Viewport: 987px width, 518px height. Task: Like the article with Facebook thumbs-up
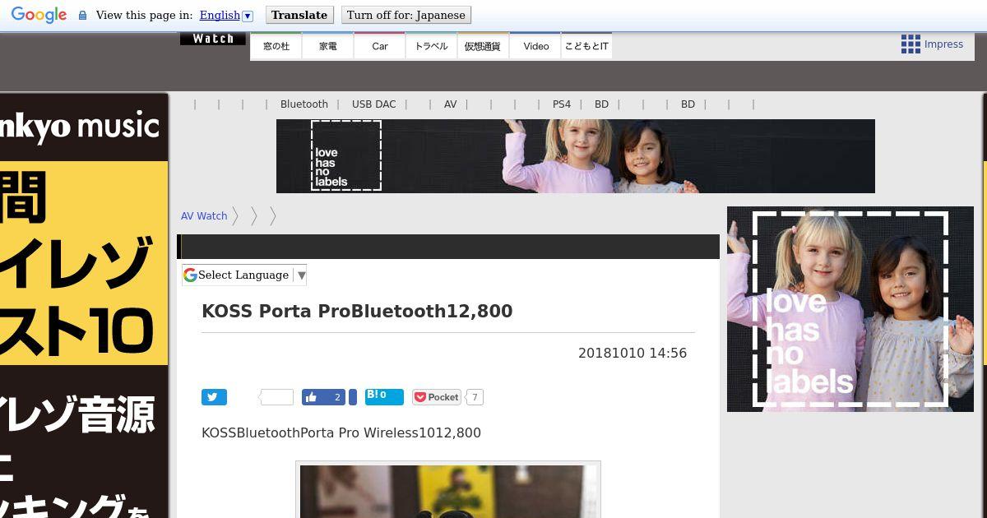click(x=323, y=397)
